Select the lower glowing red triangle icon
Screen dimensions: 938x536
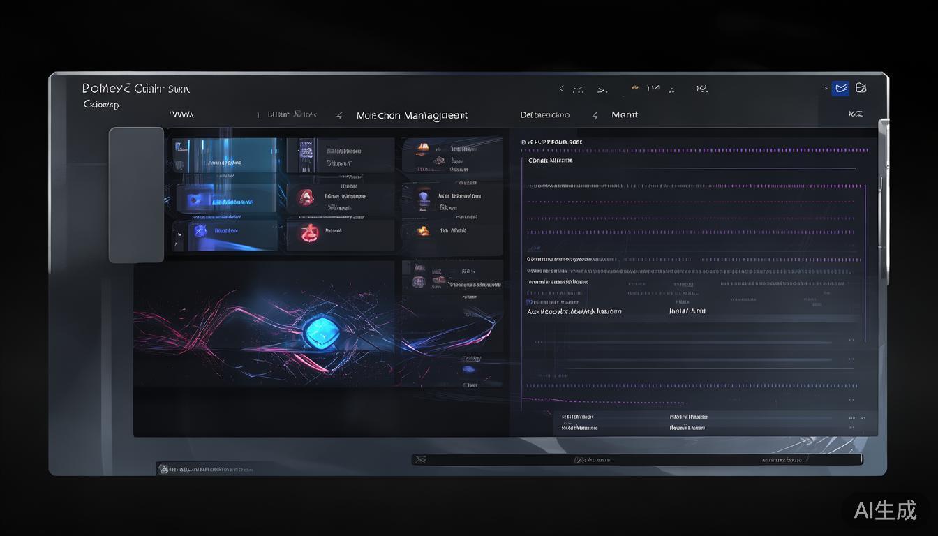pyautogui.click(x=308, y=232)
